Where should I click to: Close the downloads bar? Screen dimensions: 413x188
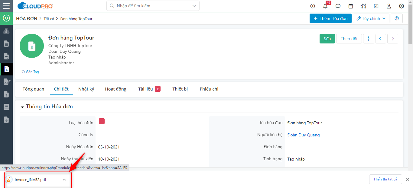[407, 179]
